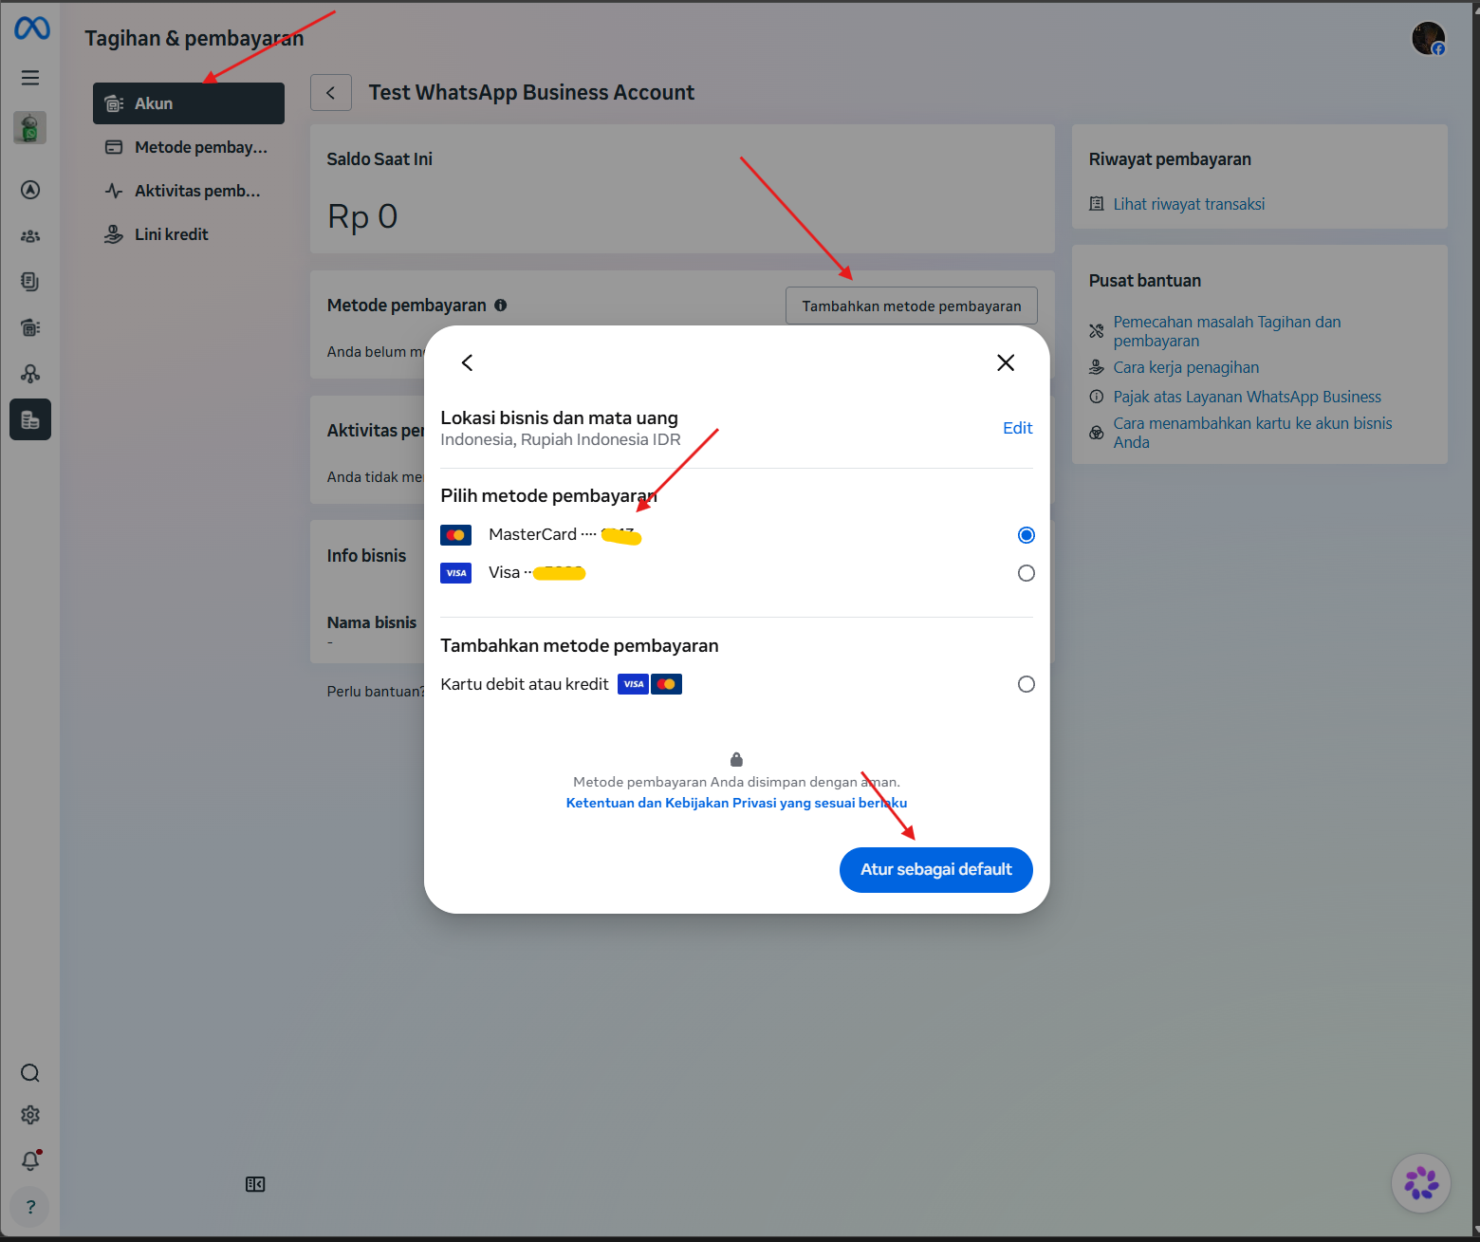The image size is (1480, 1242).
Task: Open the settings gear in left rail
Action: pyautogui.click(x=30, y=1115)
